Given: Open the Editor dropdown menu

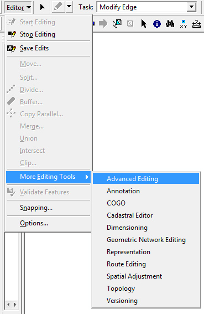Looking at the screenshot, I should point(18,7).
